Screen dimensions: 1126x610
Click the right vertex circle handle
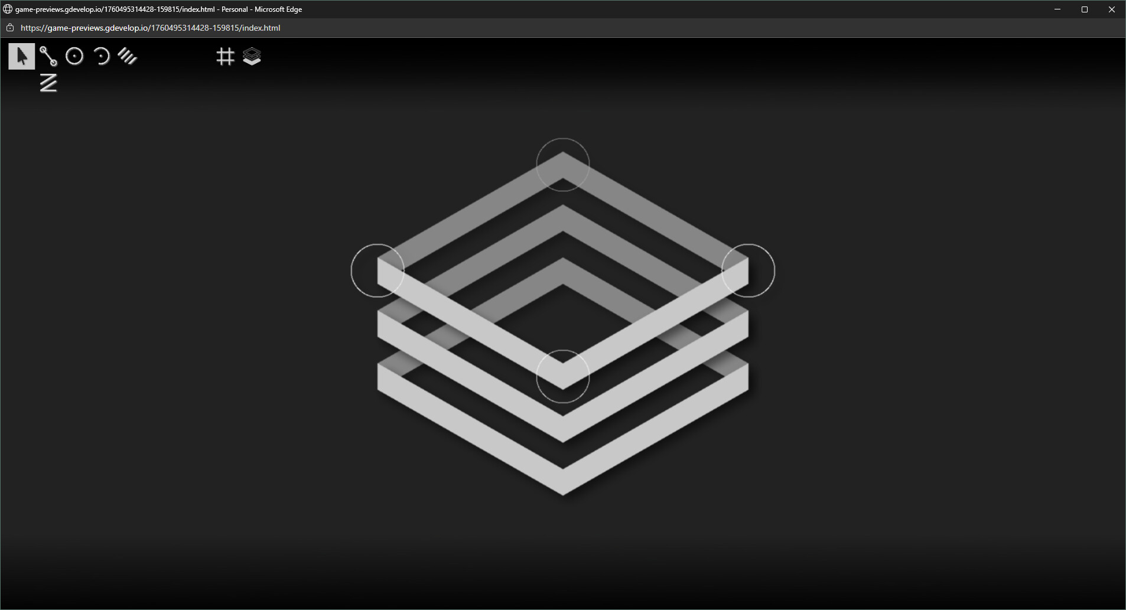click(748, 270)
